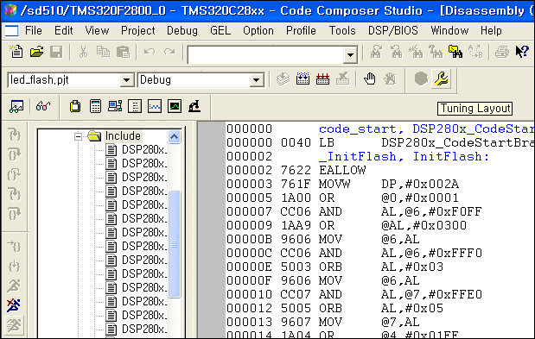This screenshot has height=339, width=535.
Task: Click the line OR @AL,#0x0300
Action: point(347,225)
